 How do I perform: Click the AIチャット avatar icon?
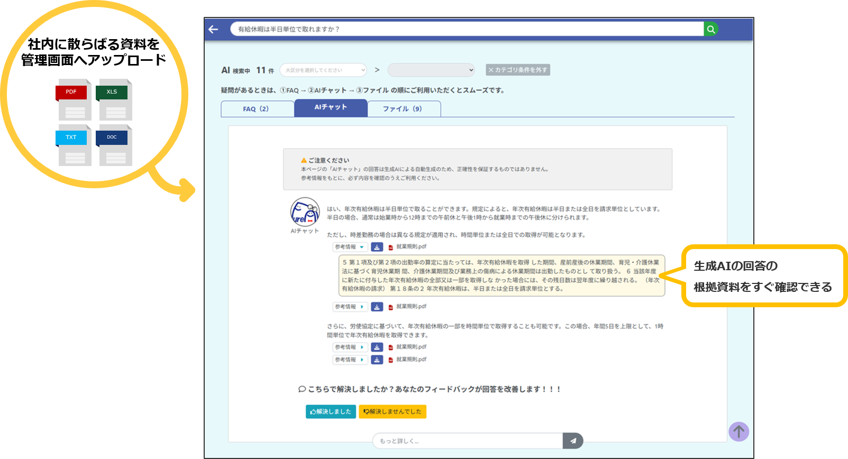pyautogui.click(x=305, y=212)
